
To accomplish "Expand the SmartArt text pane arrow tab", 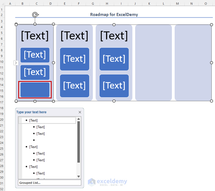I will tap(16, 63).
